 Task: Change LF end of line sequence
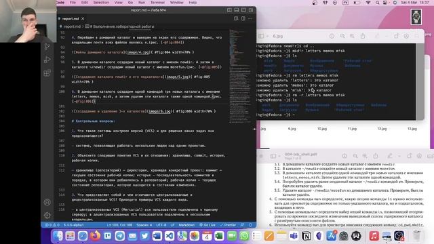pyautogui.click(x=172, y=225)
